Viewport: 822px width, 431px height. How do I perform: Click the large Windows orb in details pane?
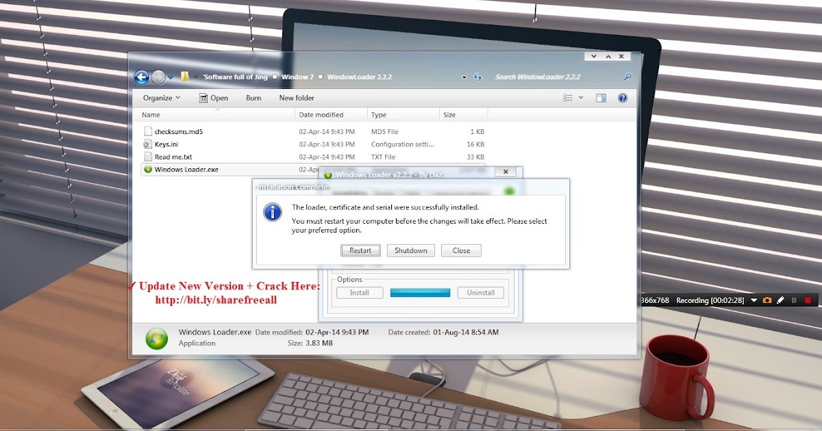click(156, 338)
